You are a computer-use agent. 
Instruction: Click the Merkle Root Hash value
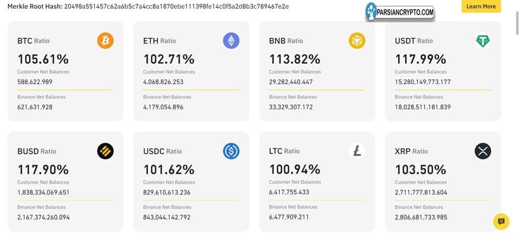click(x=176, y=7)
